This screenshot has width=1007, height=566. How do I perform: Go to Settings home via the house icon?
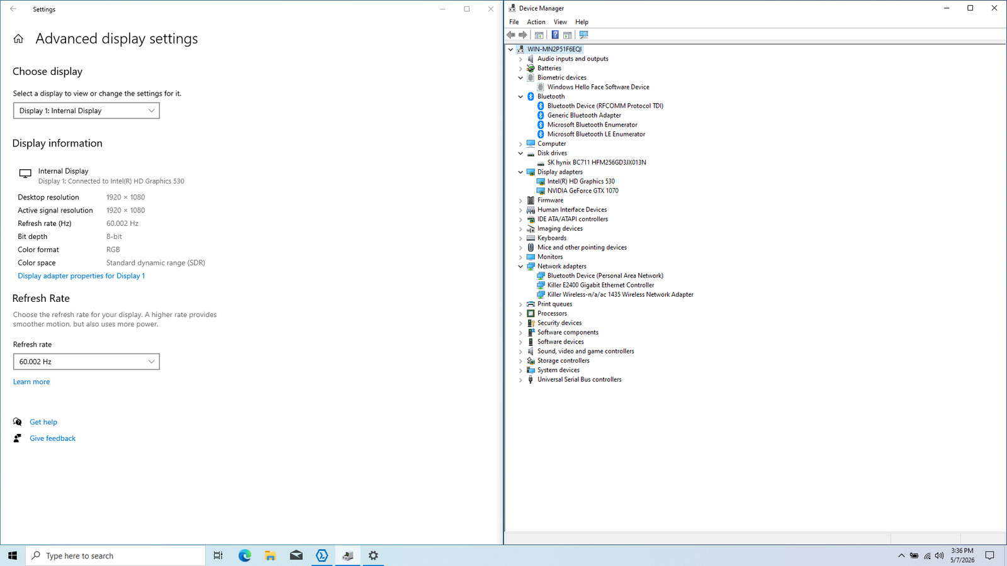coord(18,39)
